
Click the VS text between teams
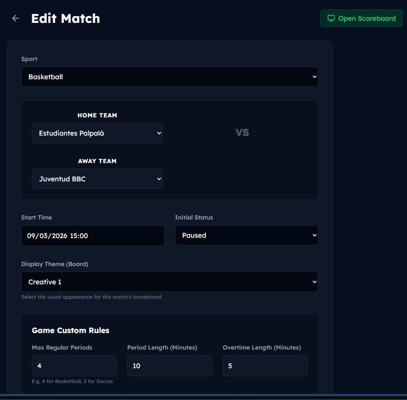coord(242,133)
